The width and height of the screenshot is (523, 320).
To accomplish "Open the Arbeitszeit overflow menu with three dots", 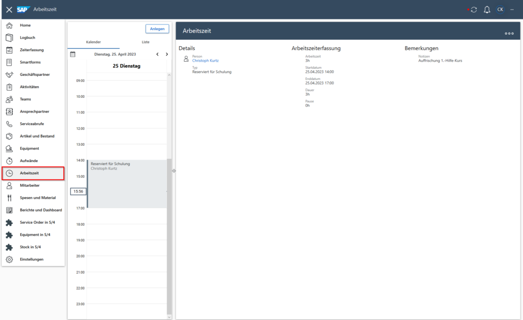I will coord(509,33).
